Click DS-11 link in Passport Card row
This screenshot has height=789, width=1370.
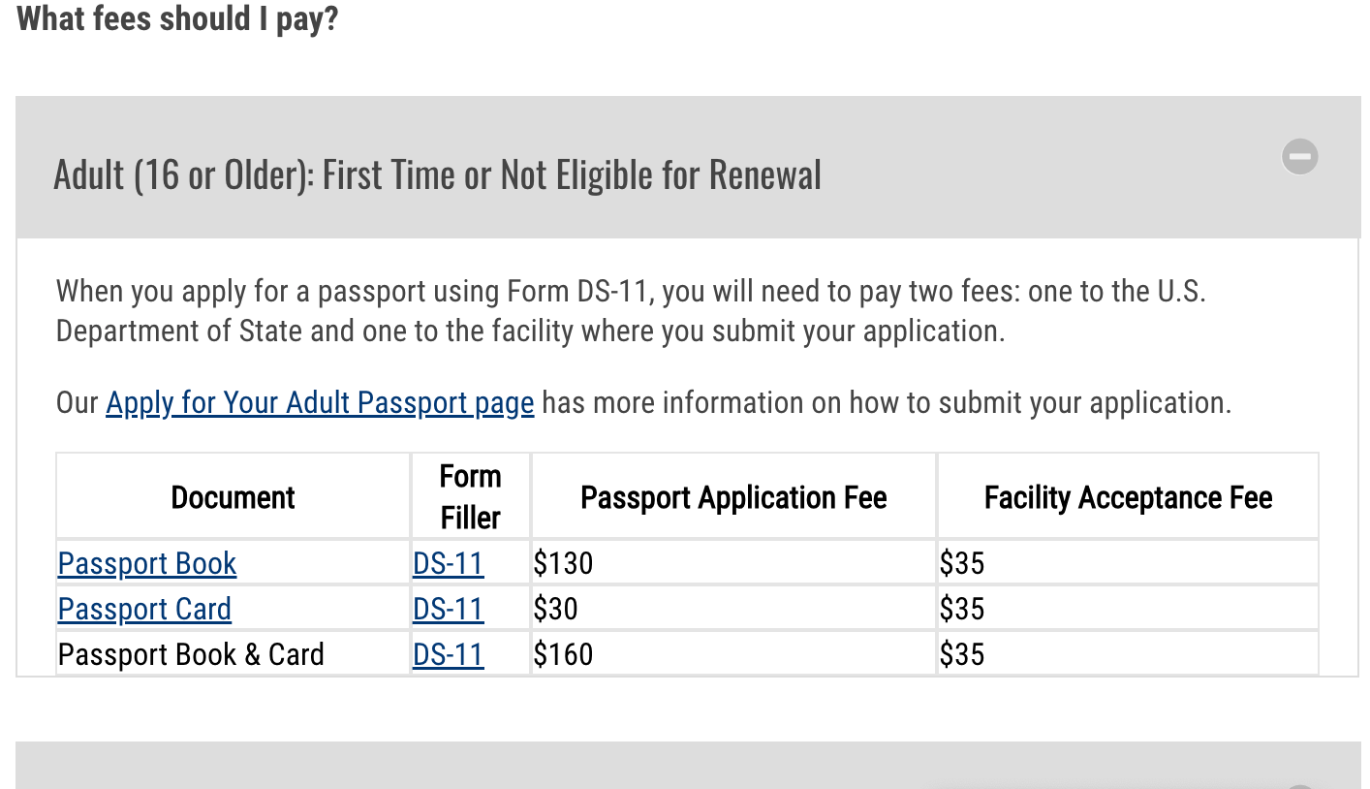point(448,609)
